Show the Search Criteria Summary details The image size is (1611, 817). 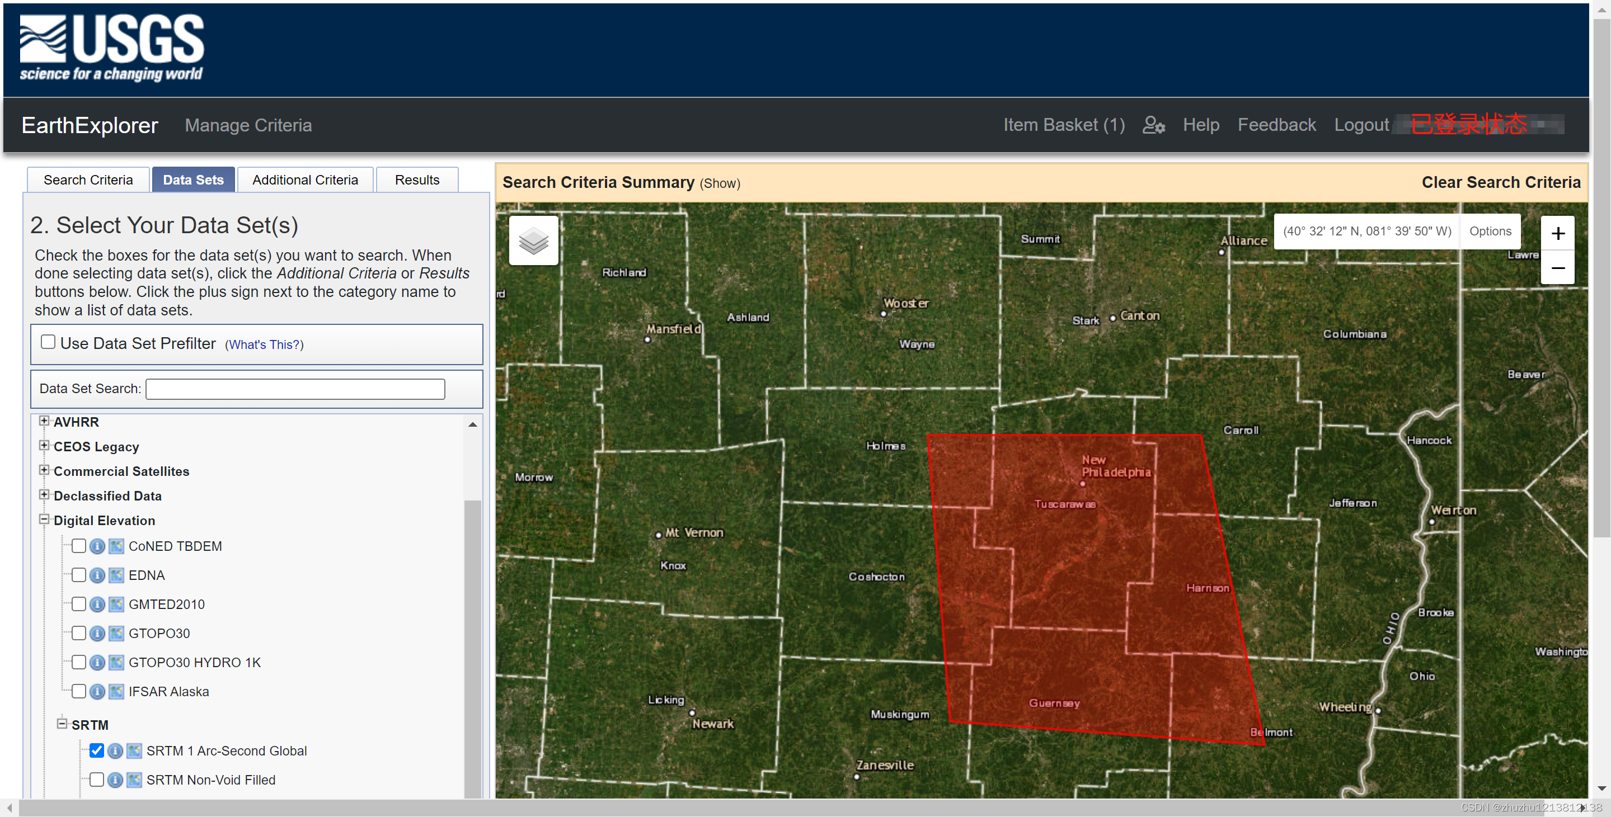pos(720,184)
